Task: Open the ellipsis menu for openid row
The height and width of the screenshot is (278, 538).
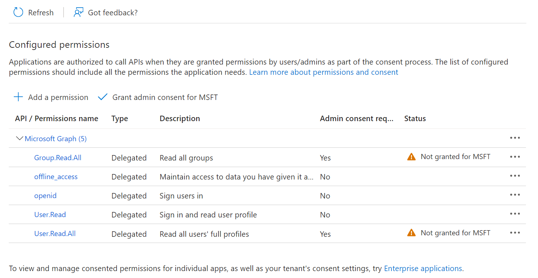Action: 515,195
